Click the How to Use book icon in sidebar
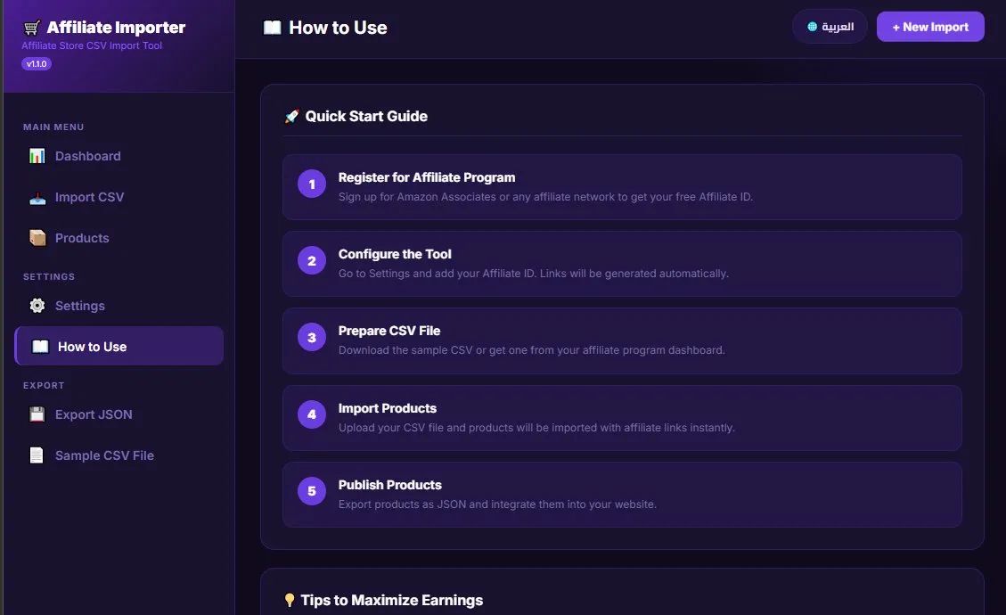Screen dimensions: 1006x615 pos(40,347)
